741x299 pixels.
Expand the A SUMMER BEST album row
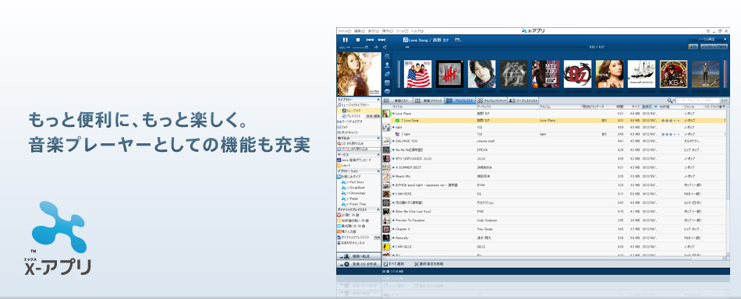coord(393,167)
